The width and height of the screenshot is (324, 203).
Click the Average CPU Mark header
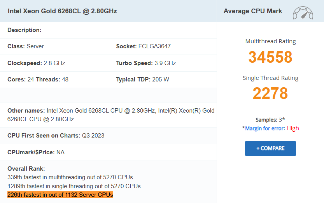pos(253,11)
